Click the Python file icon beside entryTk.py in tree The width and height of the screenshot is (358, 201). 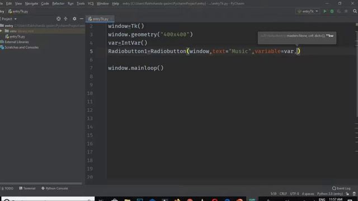pyautogui.click(x=7, y=36)
